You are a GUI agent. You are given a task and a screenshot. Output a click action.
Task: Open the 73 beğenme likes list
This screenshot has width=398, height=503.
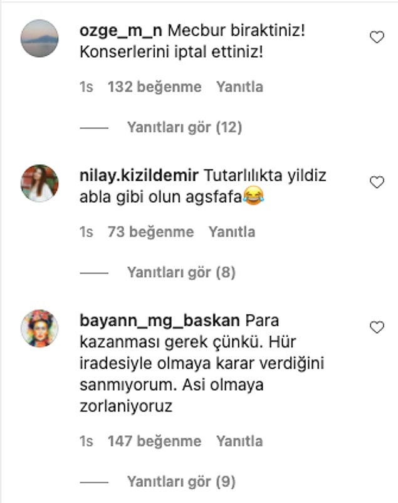pos(150,232)
